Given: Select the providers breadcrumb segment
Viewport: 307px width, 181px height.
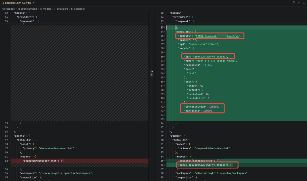Looking at the screenshot, I should click(63, 9).
